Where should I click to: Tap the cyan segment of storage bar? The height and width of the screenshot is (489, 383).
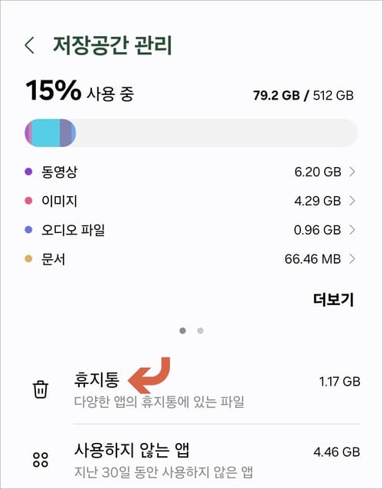[x=45, y=133]
